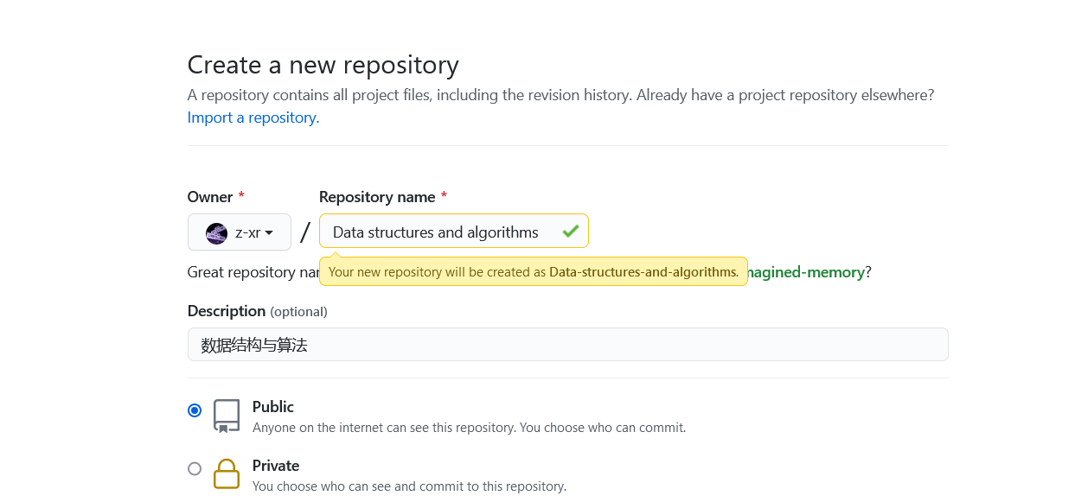Focus the Description field containing 数据结构与算法
Screen dimensions: 1075x502
tap(568, 345)
